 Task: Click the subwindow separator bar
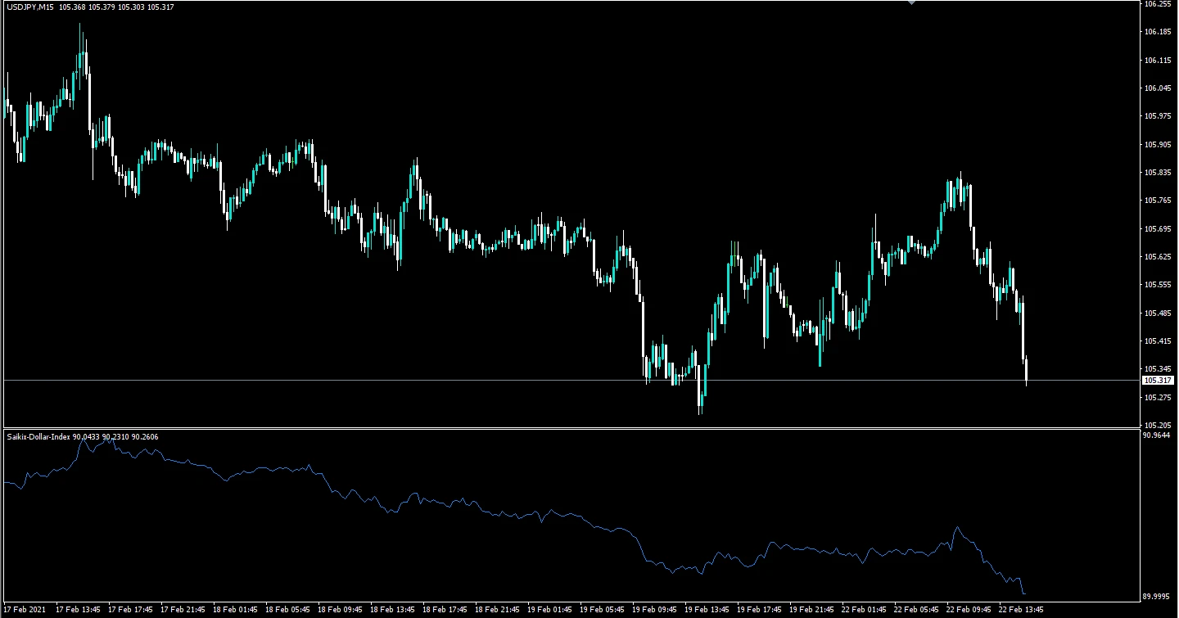click(x=573, y=427)
